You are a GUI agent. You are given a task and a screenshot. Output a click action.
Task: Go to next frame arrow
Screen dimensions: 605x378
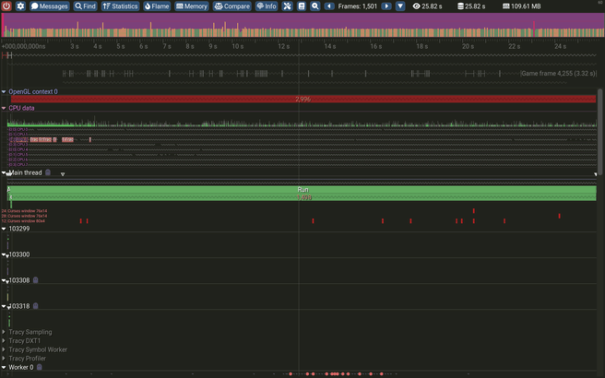click(x=386, y=6)
